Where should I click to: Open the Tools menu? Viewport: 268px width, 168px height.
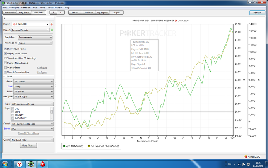(42, 8)
